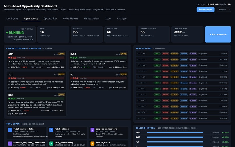Click the 5 cache badge in the 01:10:41 scan
Screen dimensions: 235x147
[x=184, y=101]
